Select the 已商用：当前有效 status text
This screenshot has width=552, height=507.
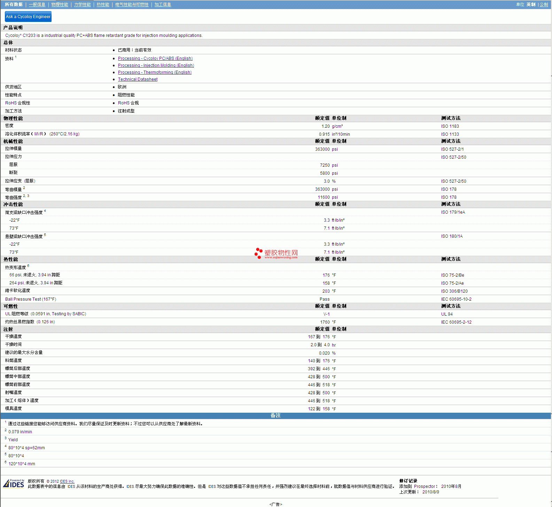click(x=134, y=50)
